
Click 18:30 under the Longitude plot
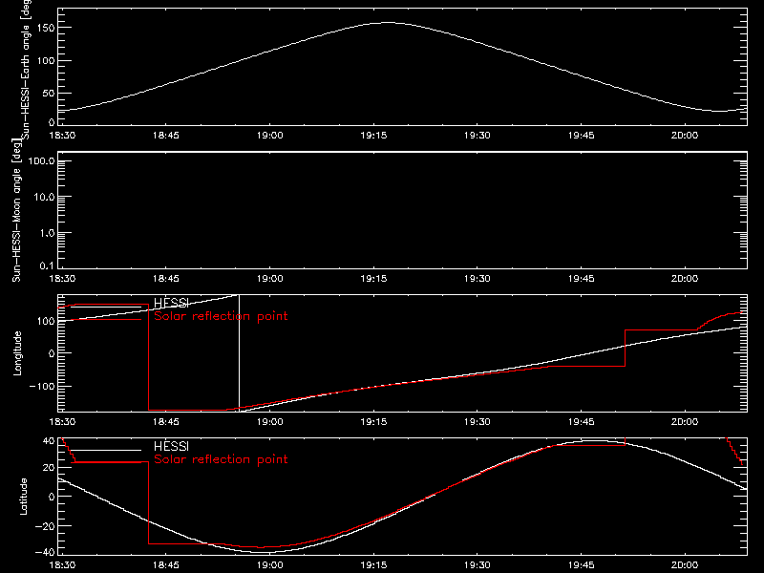point(62,422)
